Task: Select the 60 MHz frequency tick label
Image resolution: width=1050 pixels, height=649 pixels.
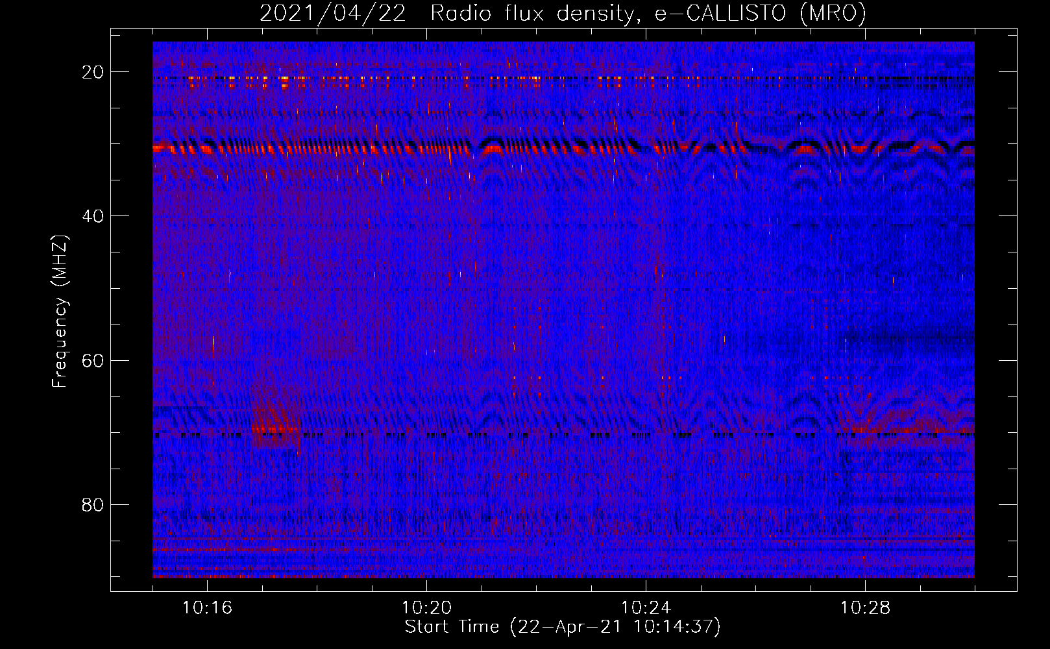Action: [x=93, y=361]
